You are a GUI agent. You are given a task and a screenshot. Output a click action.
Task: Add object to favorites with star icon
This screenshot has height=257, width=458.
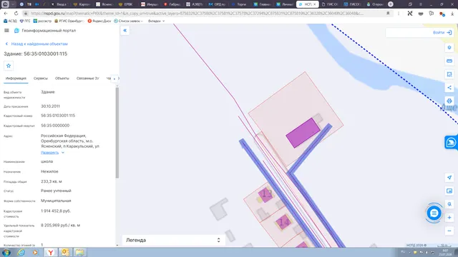[9, 66]
